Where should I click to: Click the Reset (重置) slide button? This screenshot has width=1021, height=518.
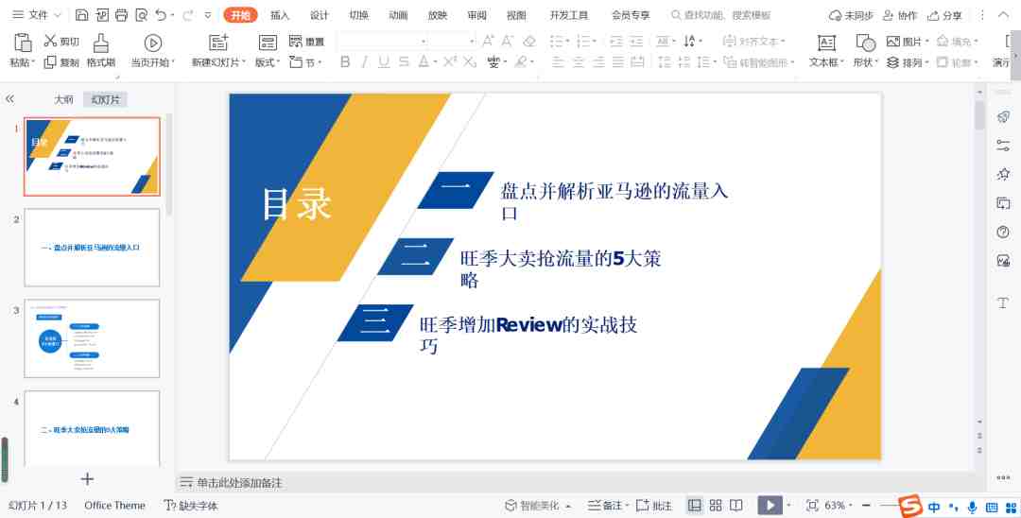[306, 41]
